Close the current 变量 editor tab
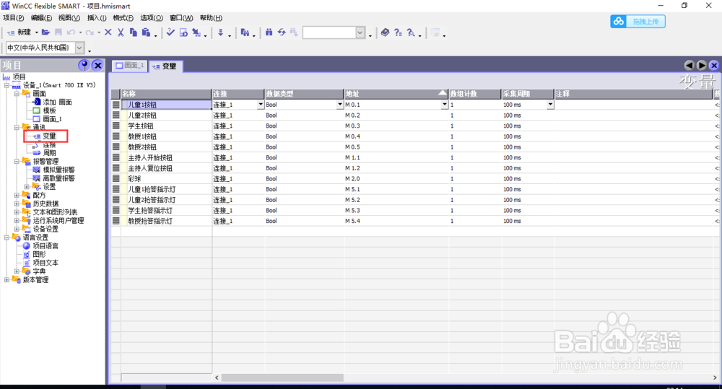722x389 pixels. [714, 66]
